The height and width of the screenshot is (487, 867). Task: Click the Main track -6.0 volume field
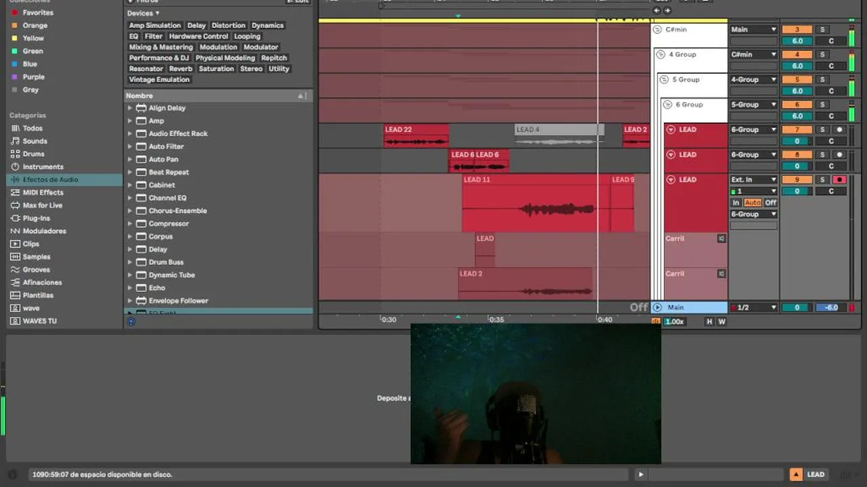tap(831, 307)
